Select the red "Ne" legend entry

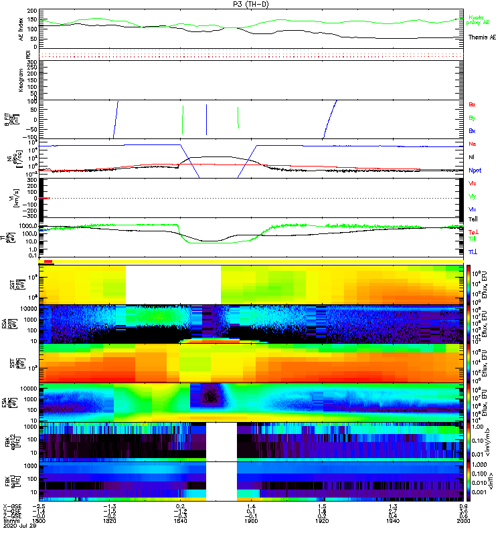pos(473,144)
